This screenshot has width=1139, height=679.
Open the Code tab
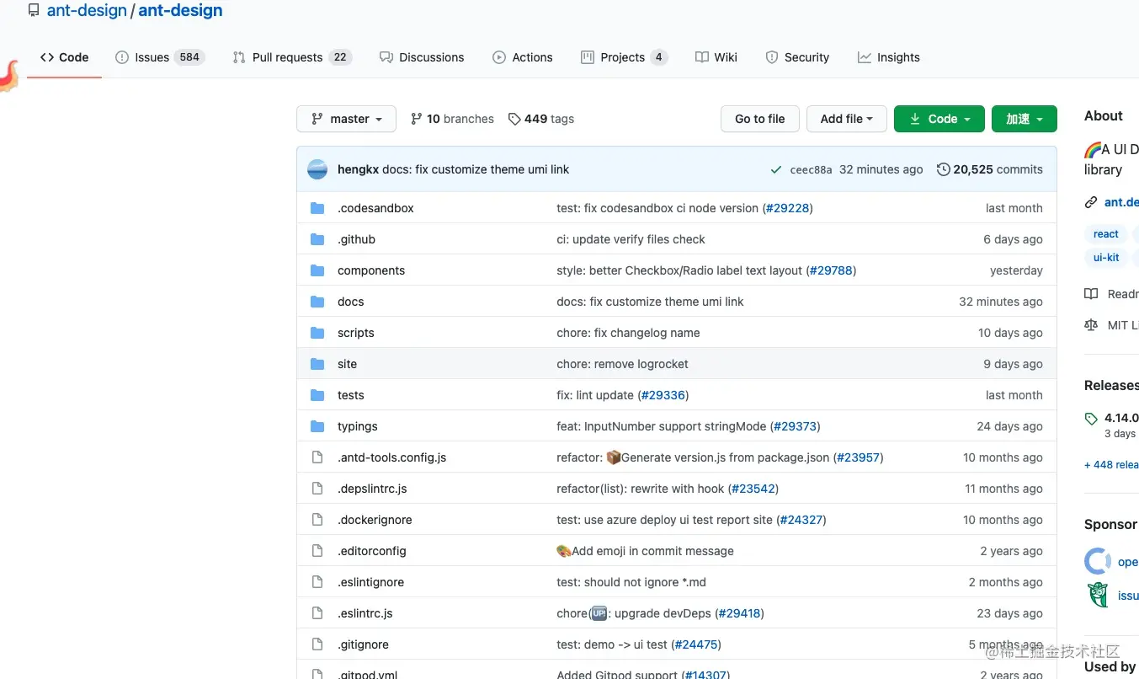point(64,57)
